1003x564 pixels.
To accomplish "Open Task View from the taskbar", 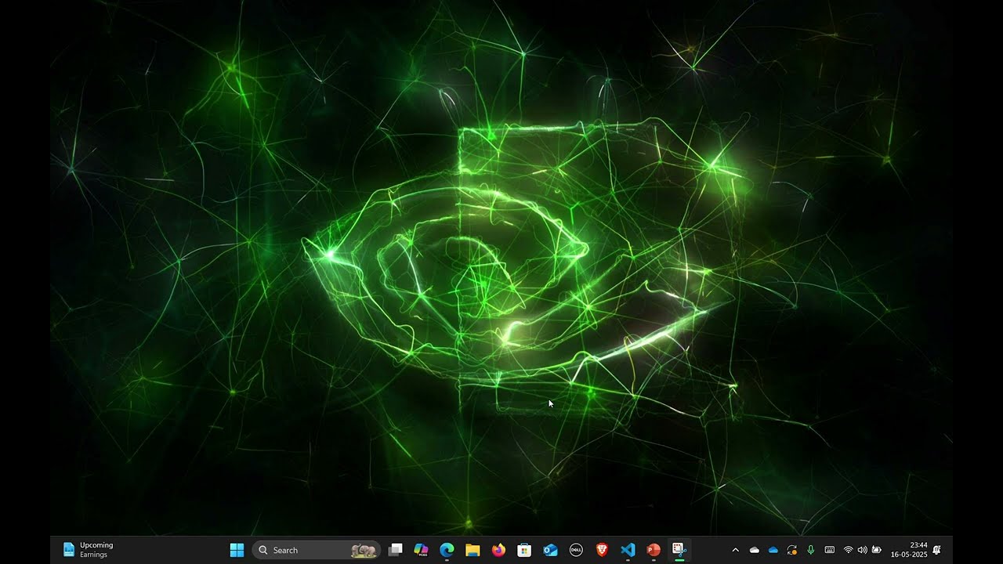I will click(396, 550).
